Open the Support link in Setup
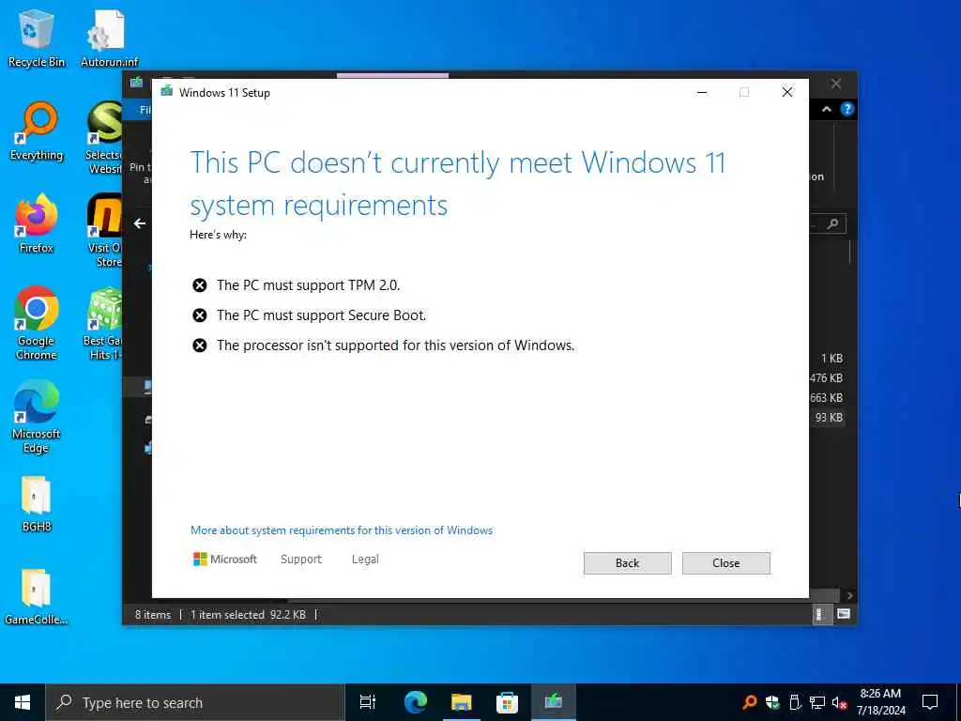Image resolution: width=961 pixels, height=721 pixels. click(301, 560)
